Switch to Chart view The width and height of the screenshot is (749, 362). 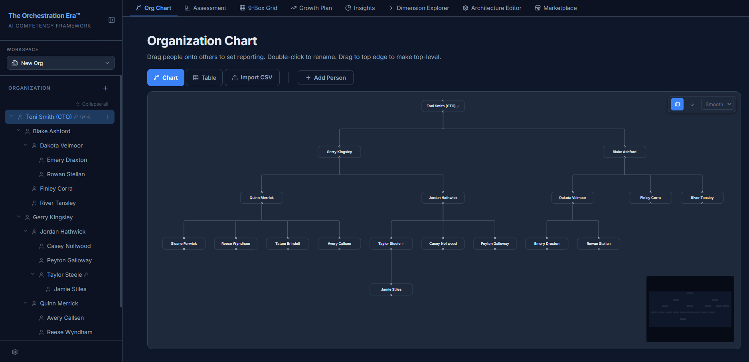166,78
